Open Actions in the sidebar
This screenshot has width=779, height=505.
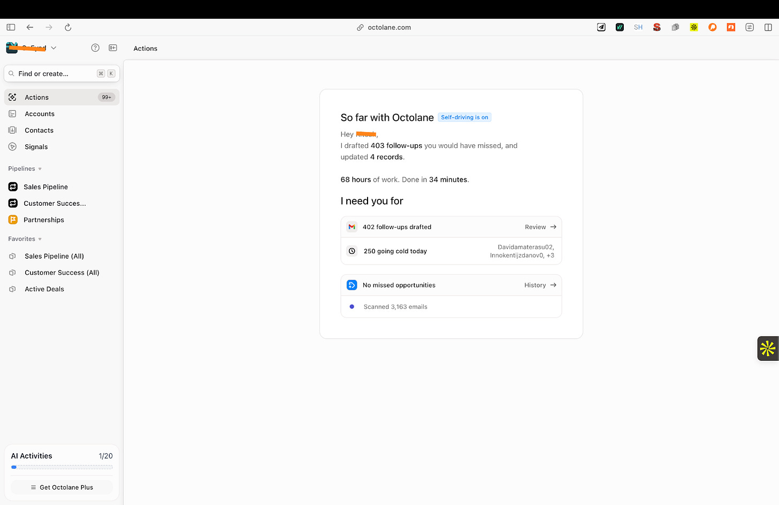(62, 97)
